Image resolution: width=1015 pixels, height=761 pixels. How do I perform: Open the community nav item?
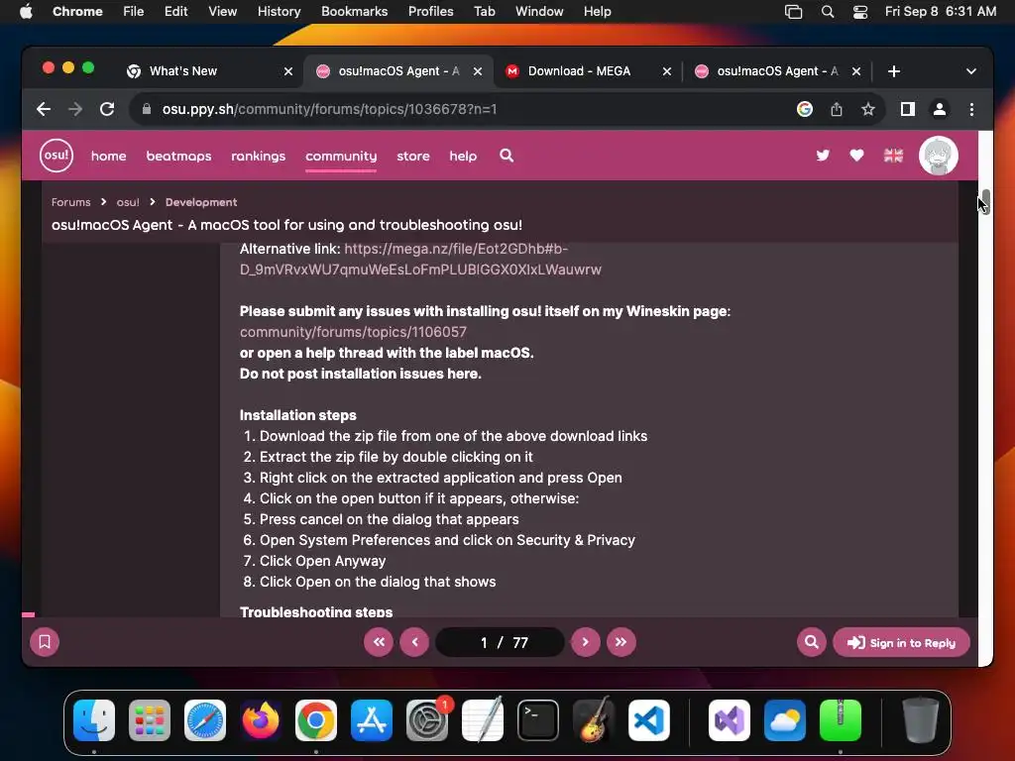[x=341, y=156]
